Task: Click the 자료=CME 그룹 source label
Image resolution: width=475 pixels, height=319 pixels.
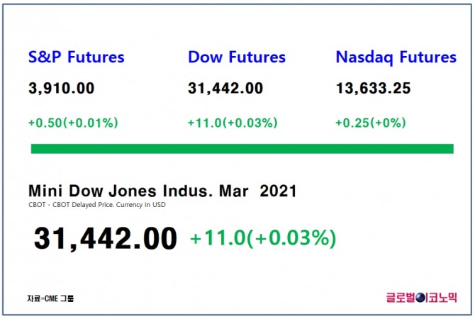Action: [x=50, y=298]
